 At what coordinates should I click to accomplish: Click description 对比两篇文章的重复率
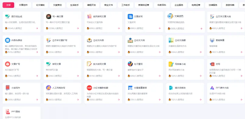(137, 94)
